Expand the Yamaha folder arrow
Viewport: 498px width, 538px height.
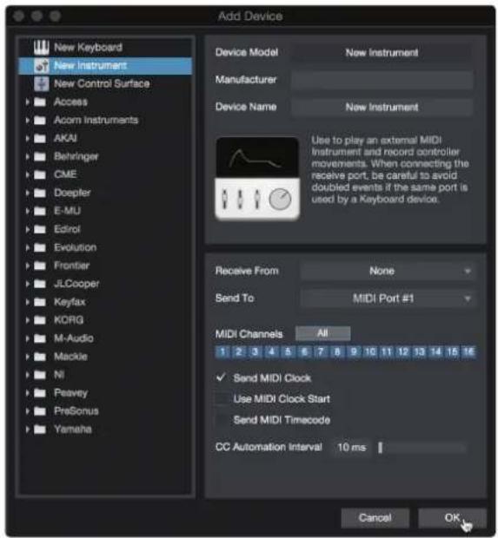point(28,430)
